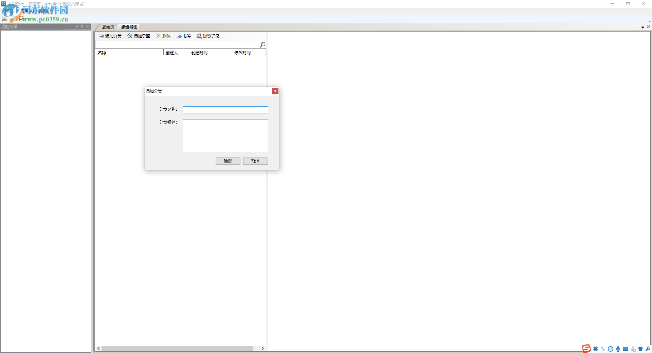652x353 pixels.
Task: Close the 添加分类 dialog with red X
Action: coord(275,91)
